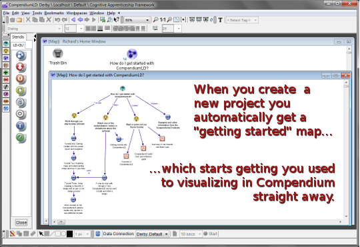Open the Help menu
Viewport: 360px width, 247px height.
coord(111,13)
